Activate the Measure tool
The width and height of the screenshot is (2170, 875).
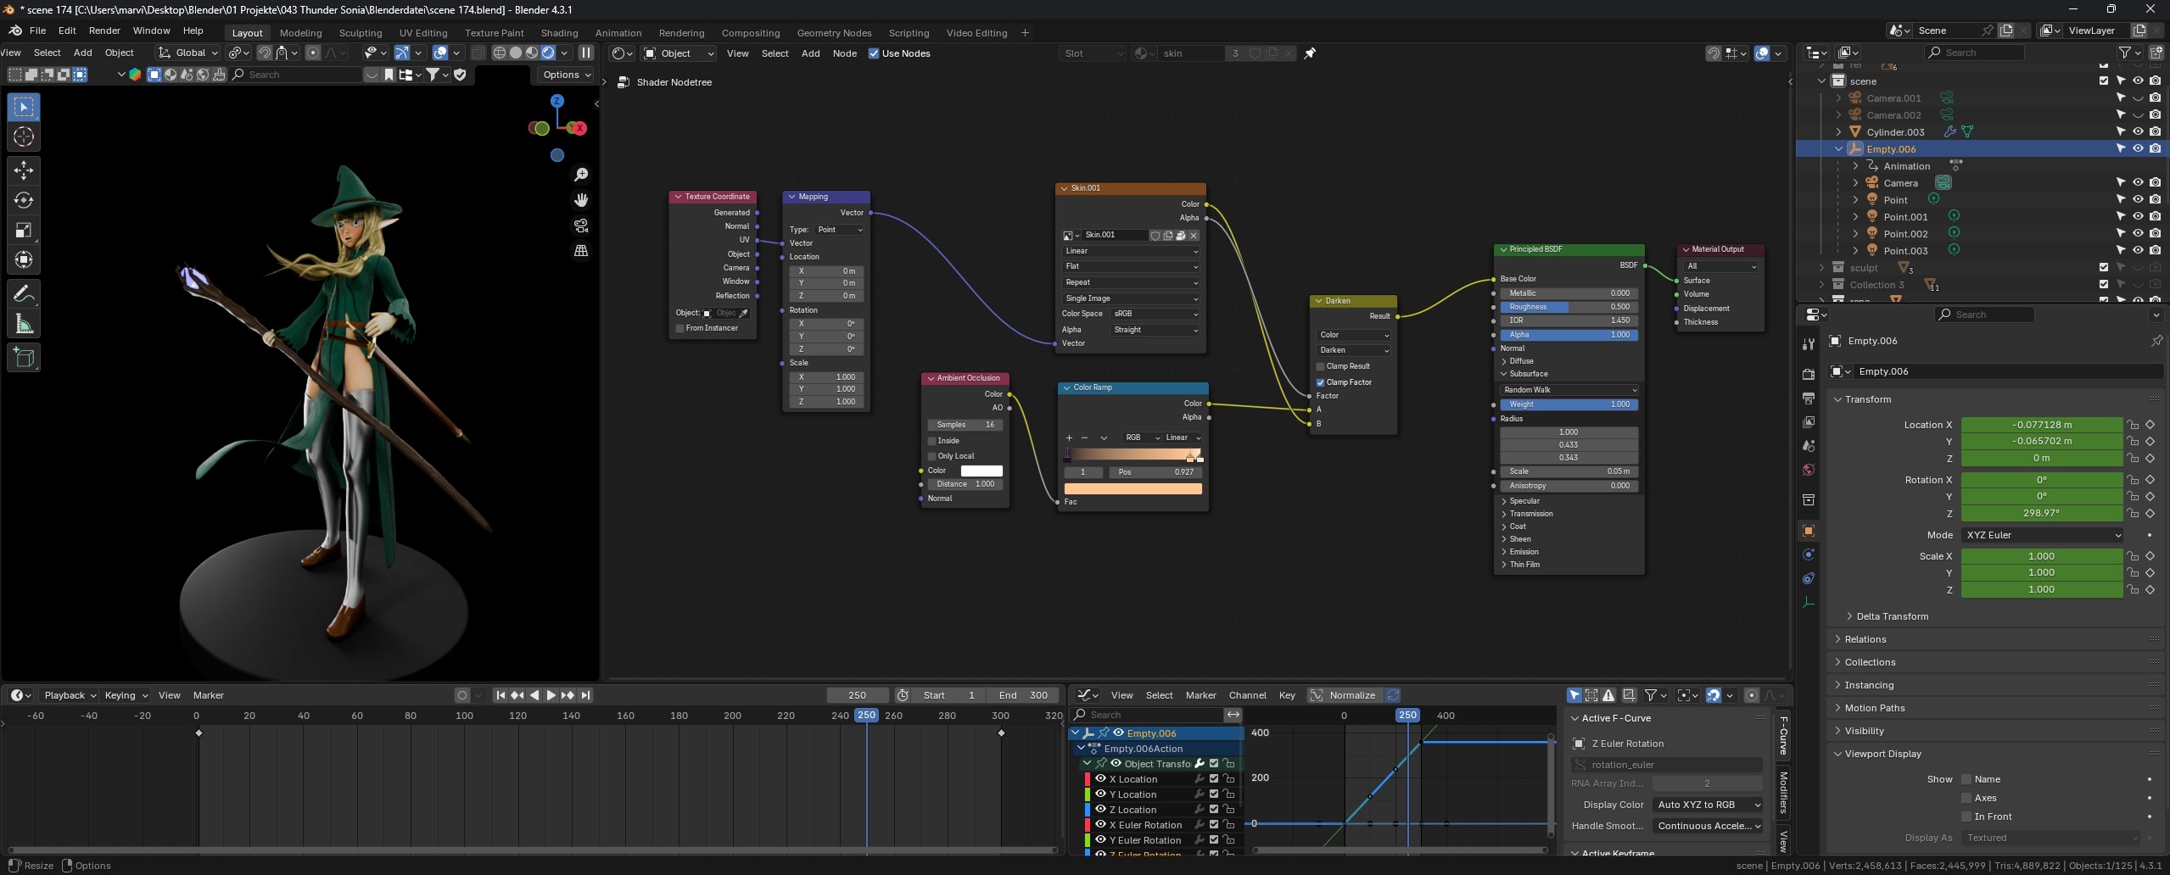click(x=23, y=325)
